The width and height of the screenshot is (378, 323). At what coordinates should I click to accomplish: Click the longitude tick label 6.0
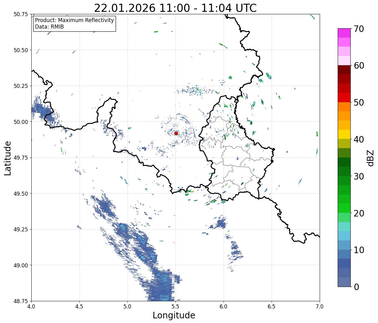(x=224, y=307)
